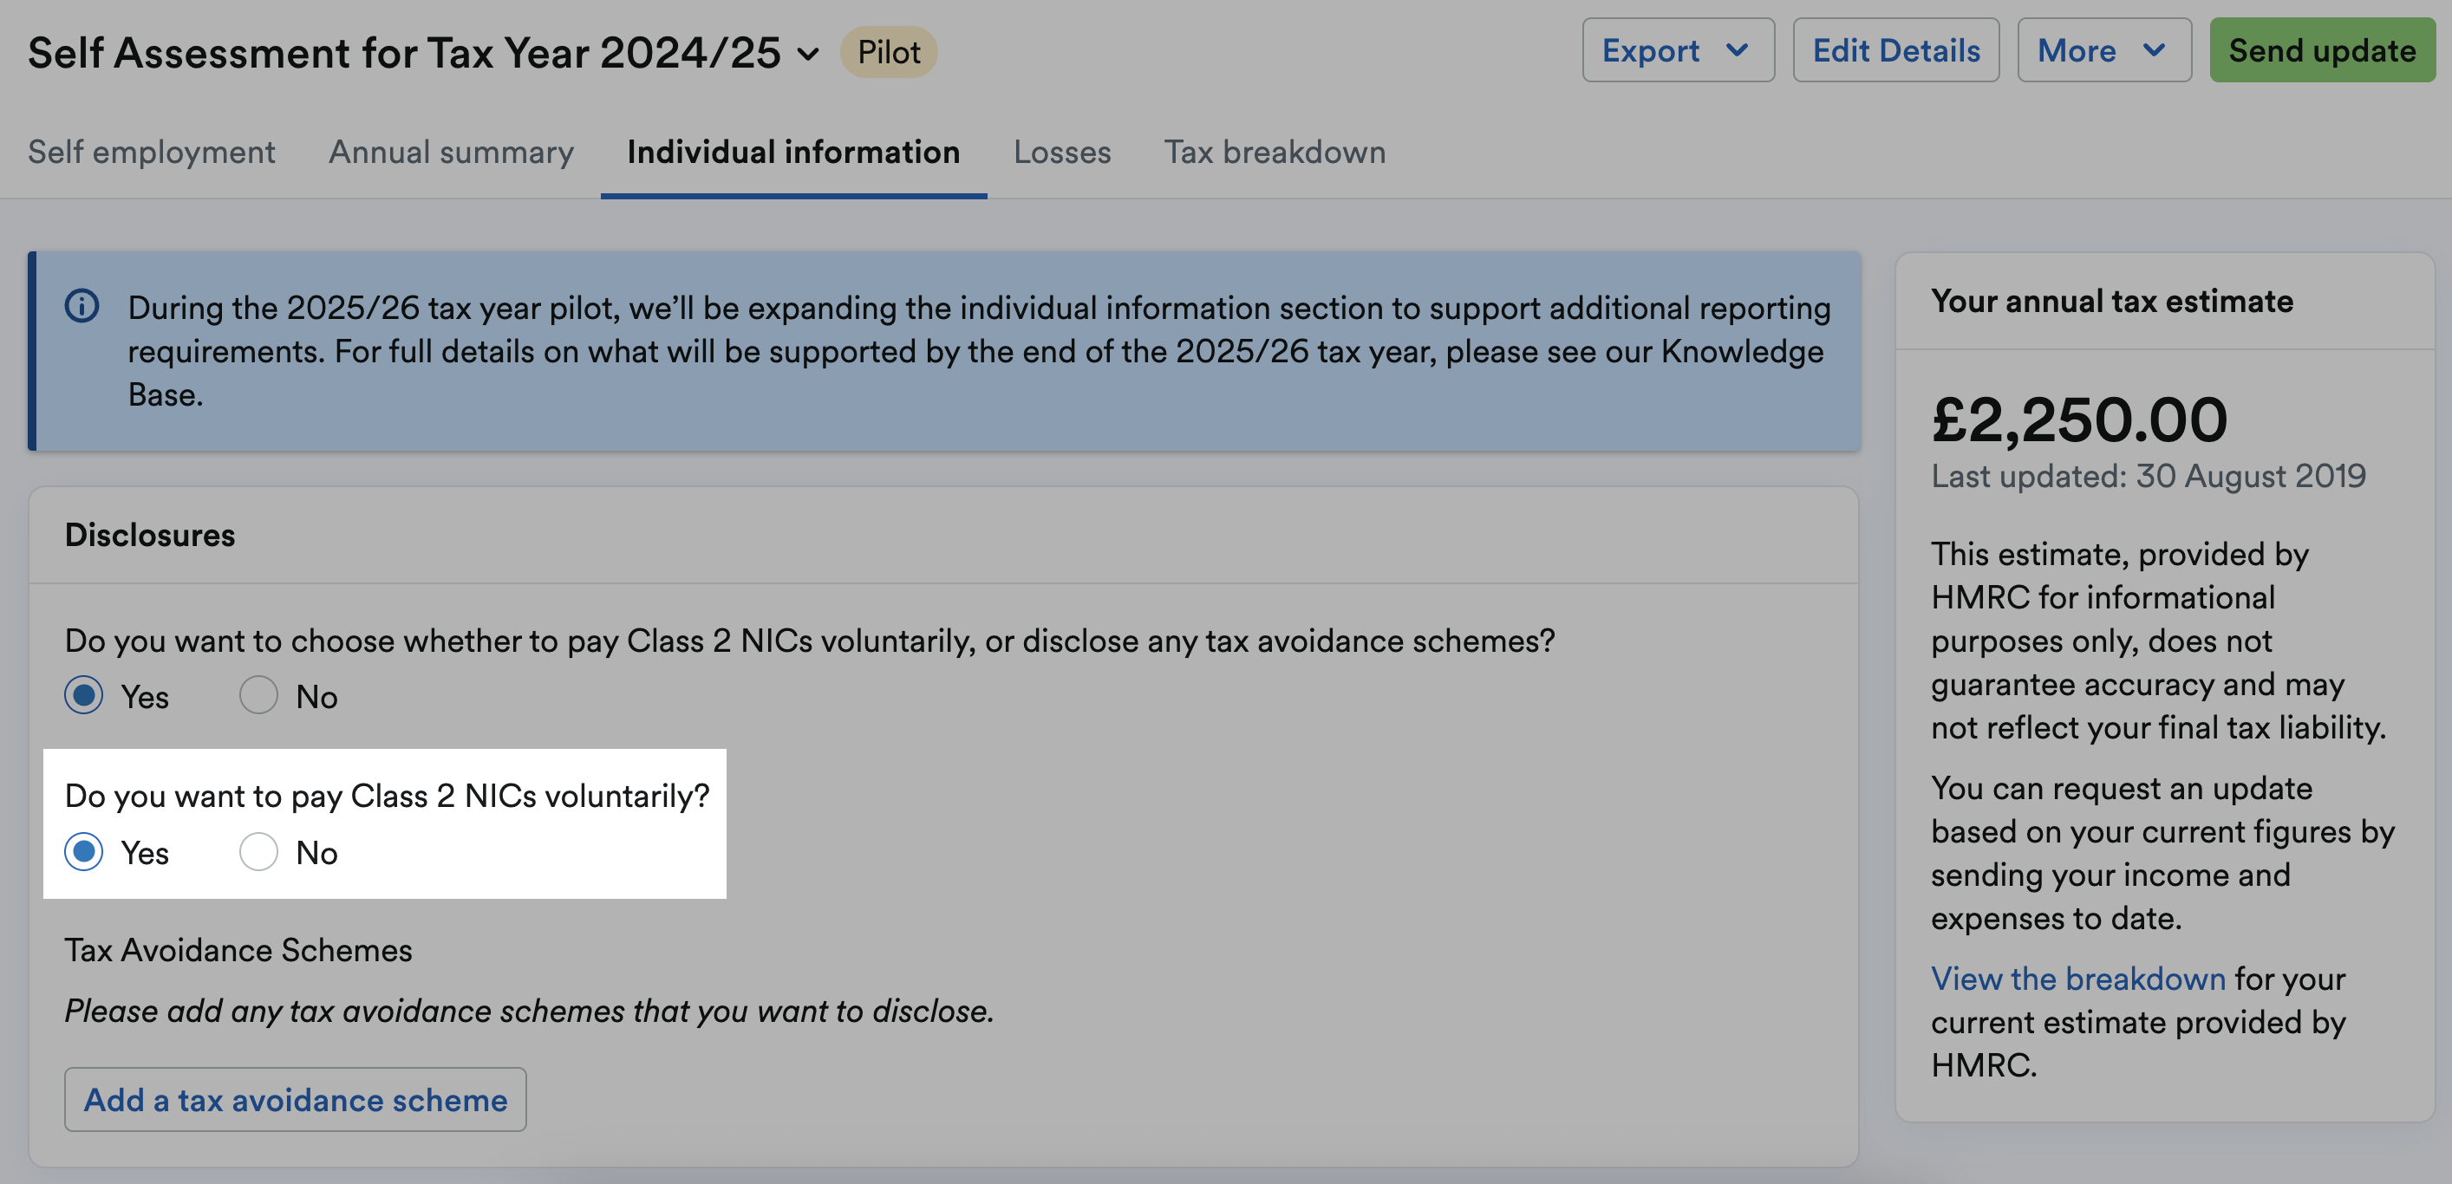
Task: Open the Tax breakdown tab
Action: pyautogui.click(x=1275, y=153)
